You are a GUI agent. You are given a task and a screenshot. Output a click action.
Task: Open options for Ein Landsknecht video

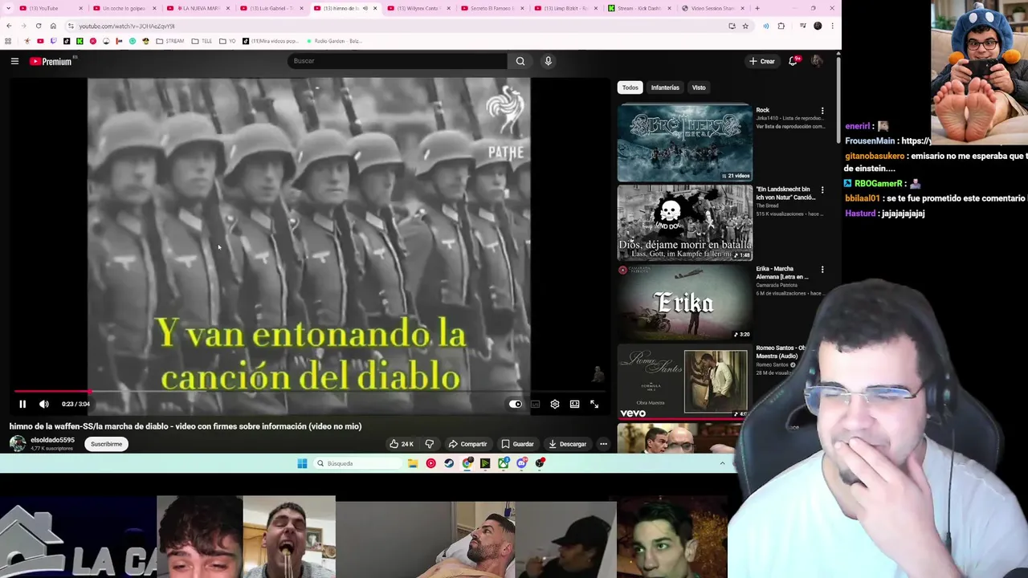click(x=822, y=190)
